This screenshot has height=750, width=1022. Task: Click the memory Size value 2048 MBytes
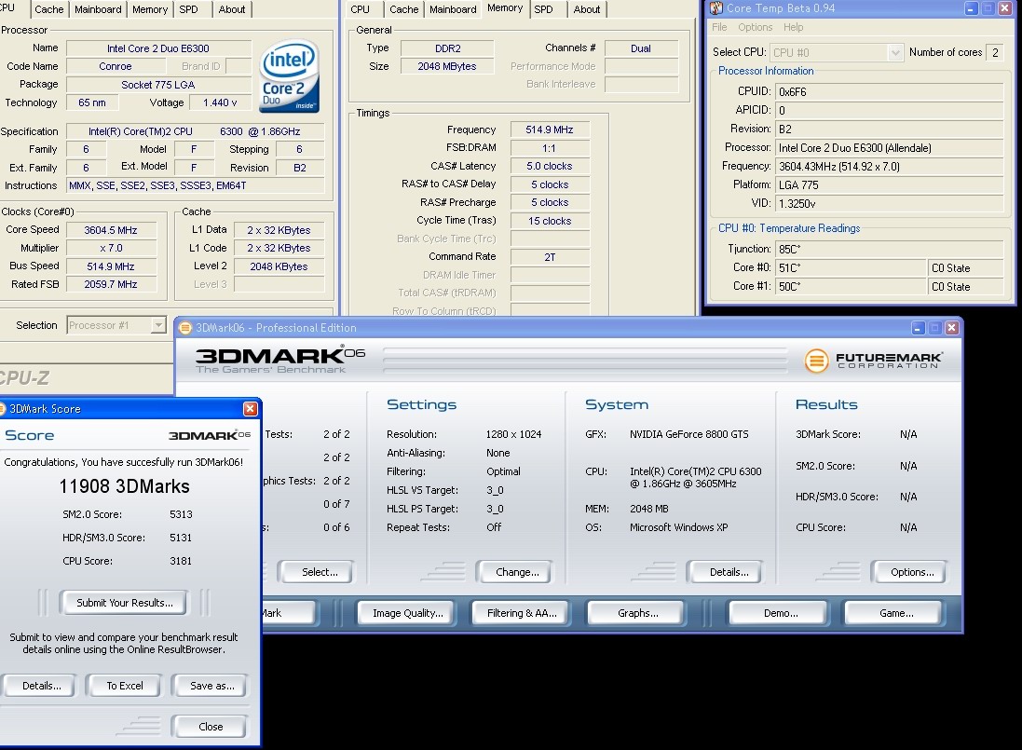coord(447,66)
